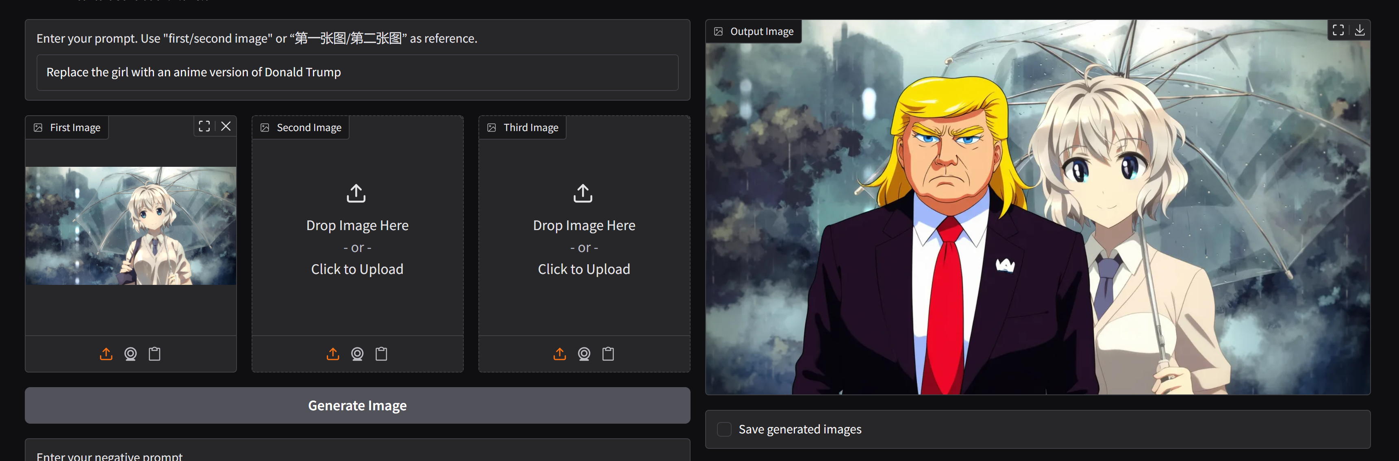Open webcam capture for Third Image

[x=584, y=354]
